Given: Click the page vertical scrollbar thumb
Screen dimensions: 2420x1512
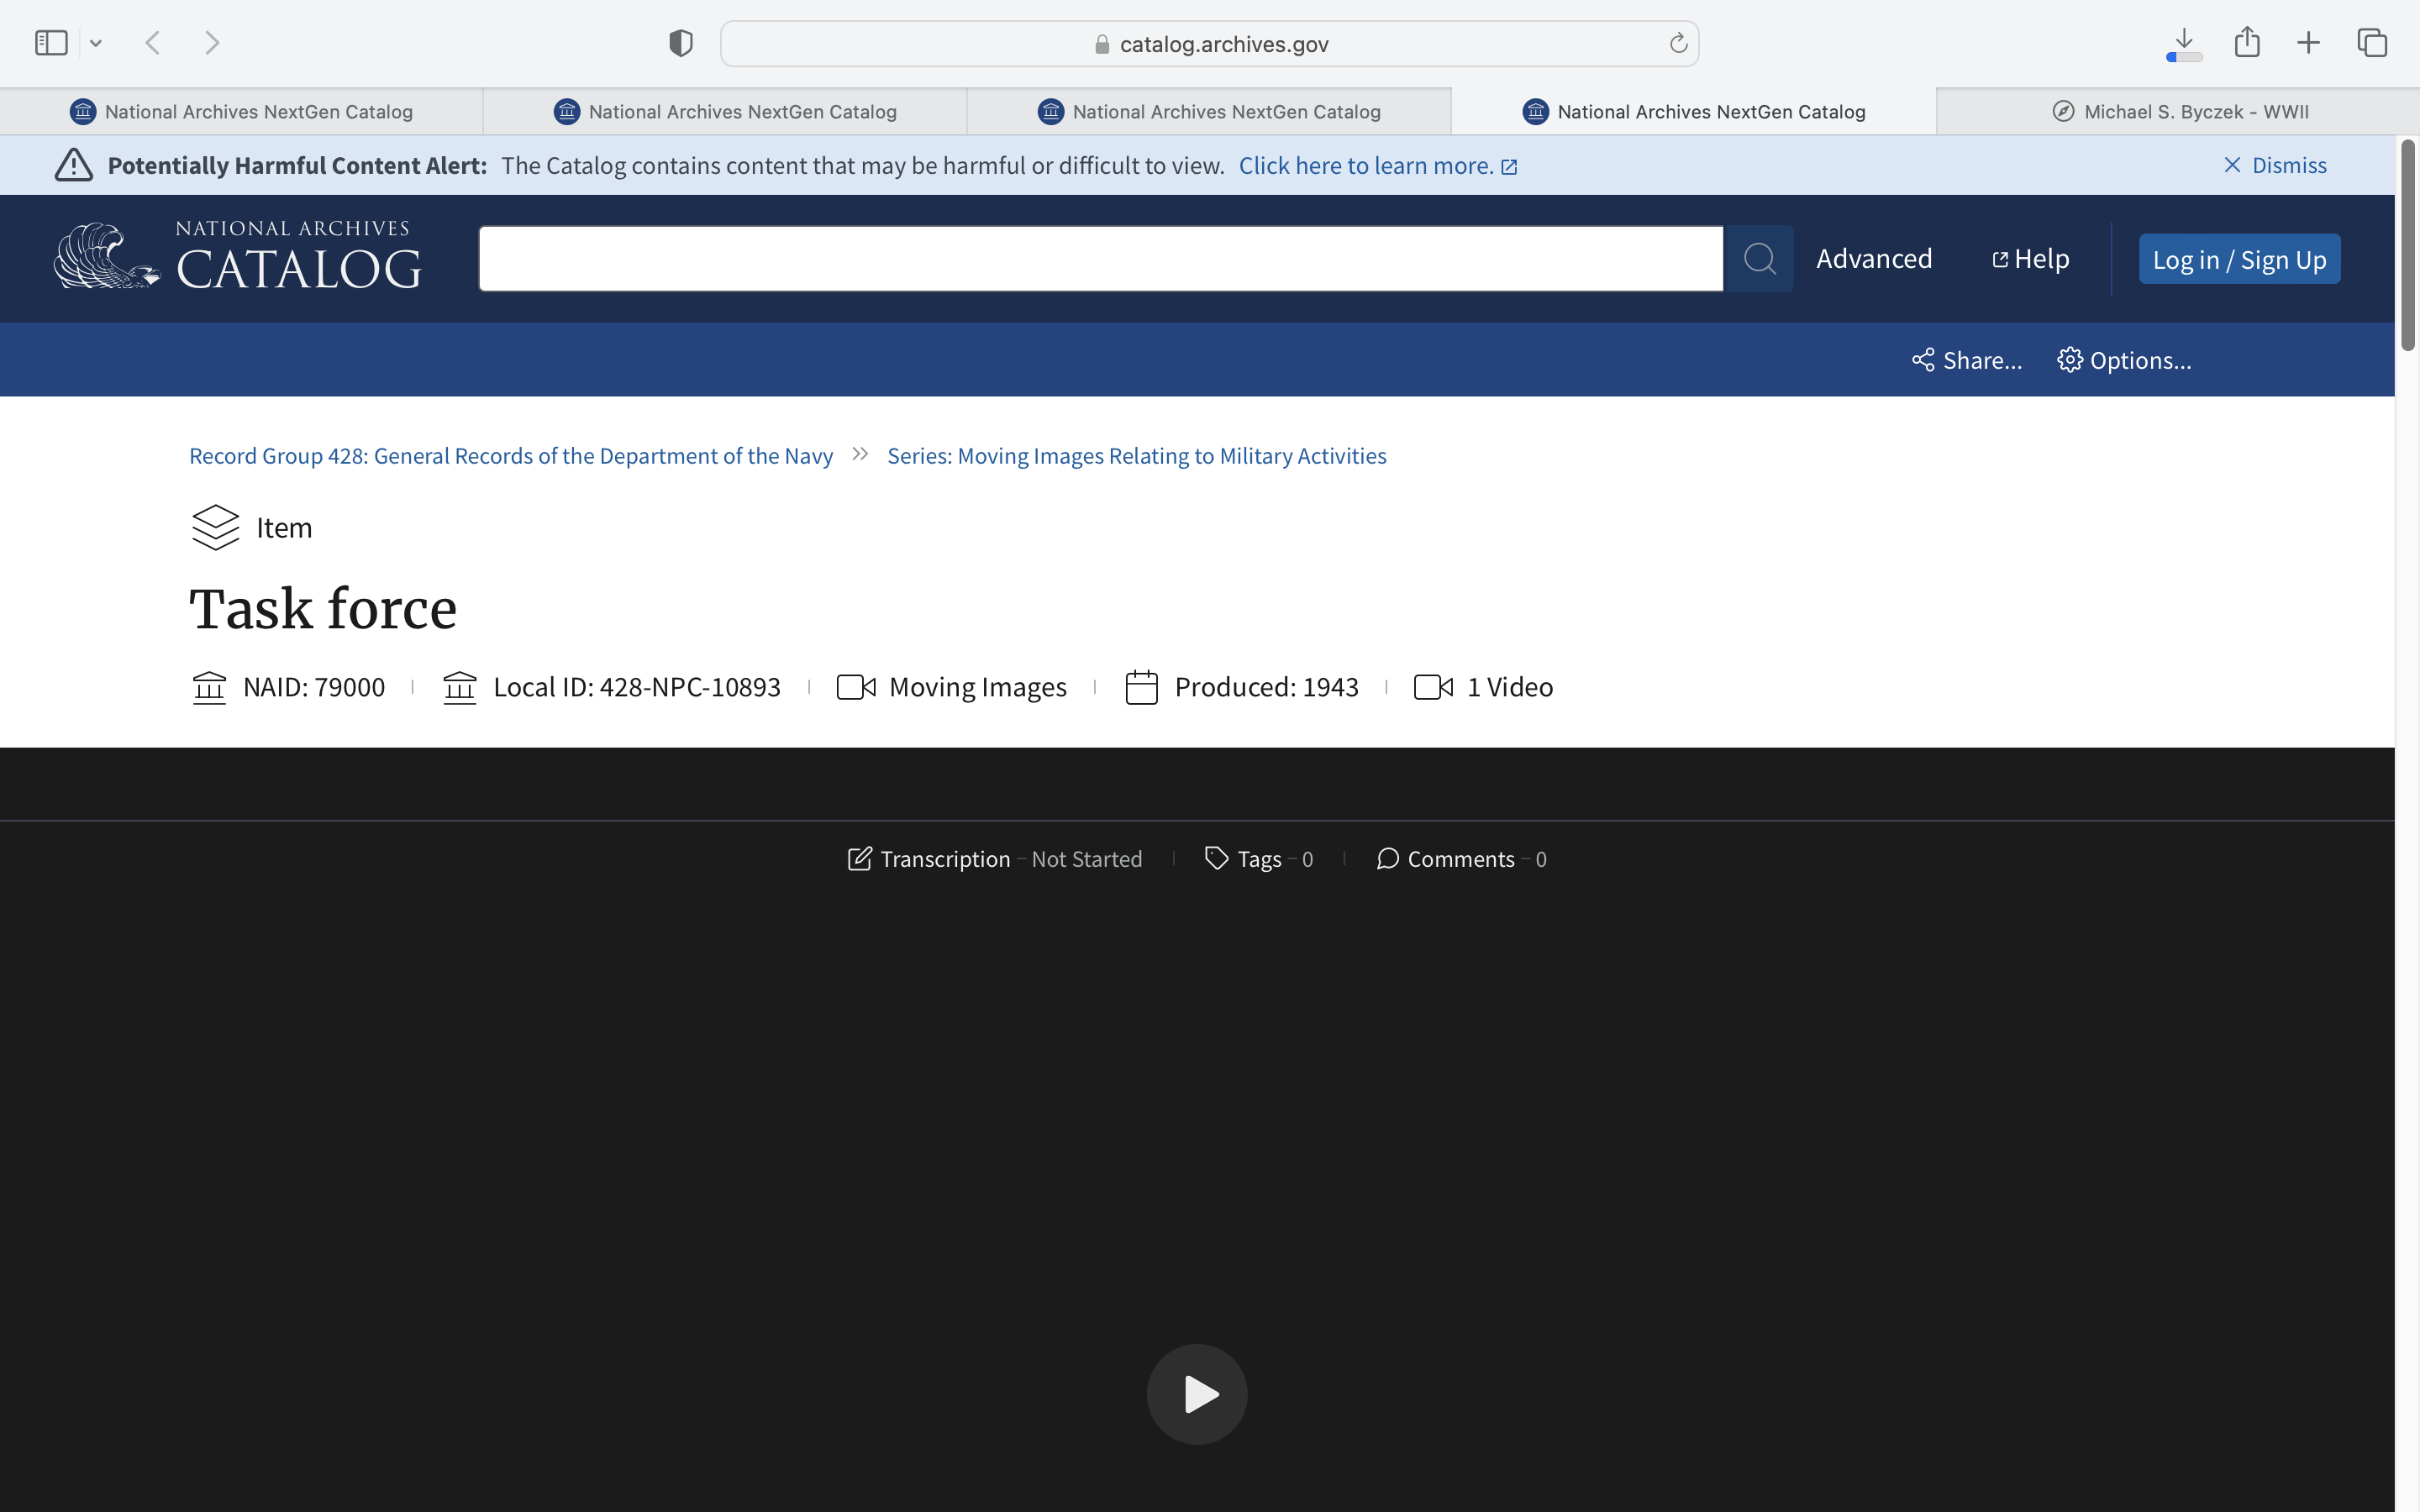Looking at the screenshot, I should click(2408, 245).
